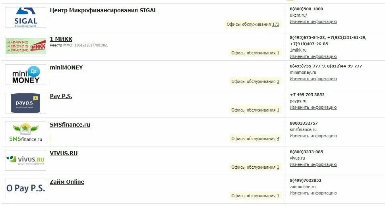
Task: Click the Займ Online row logo
Action: (26, 189)
